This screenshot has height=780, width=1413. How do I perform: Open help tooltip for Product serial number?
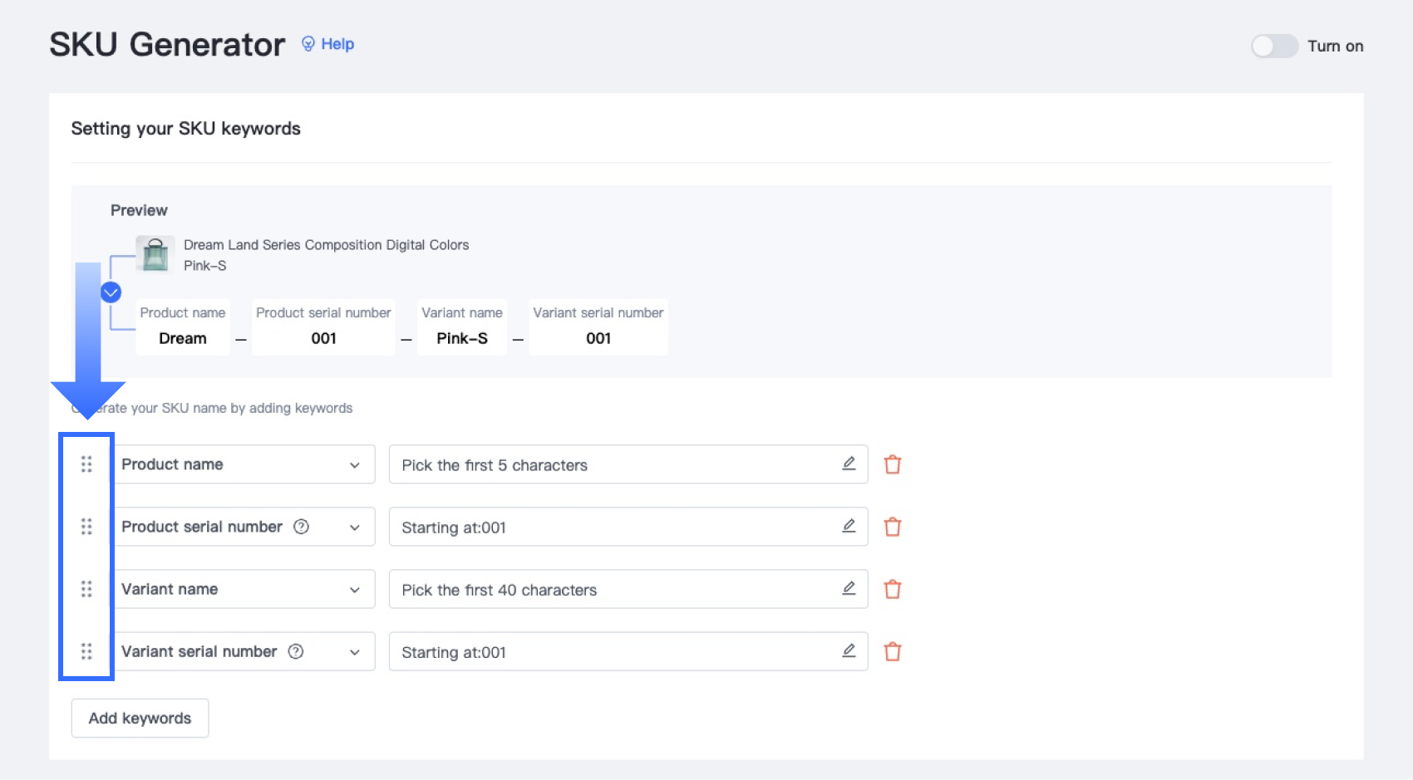click(x=302, y=527)
